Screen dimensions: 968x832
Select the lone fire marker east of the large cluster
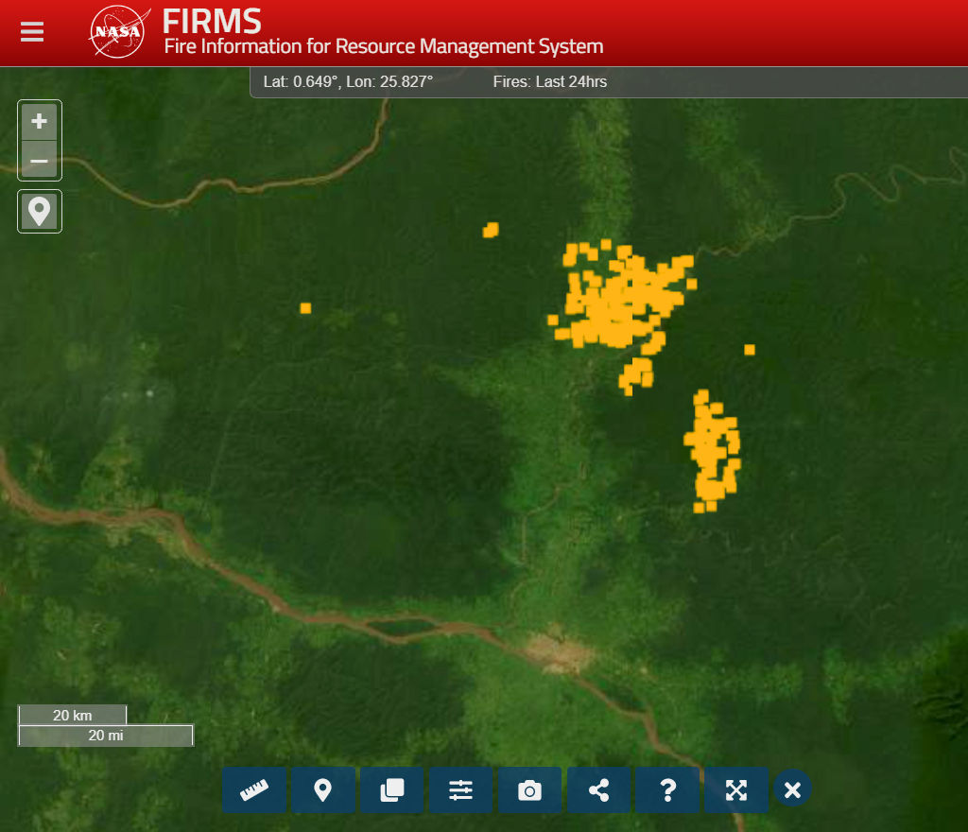click(x=750, y=350)
